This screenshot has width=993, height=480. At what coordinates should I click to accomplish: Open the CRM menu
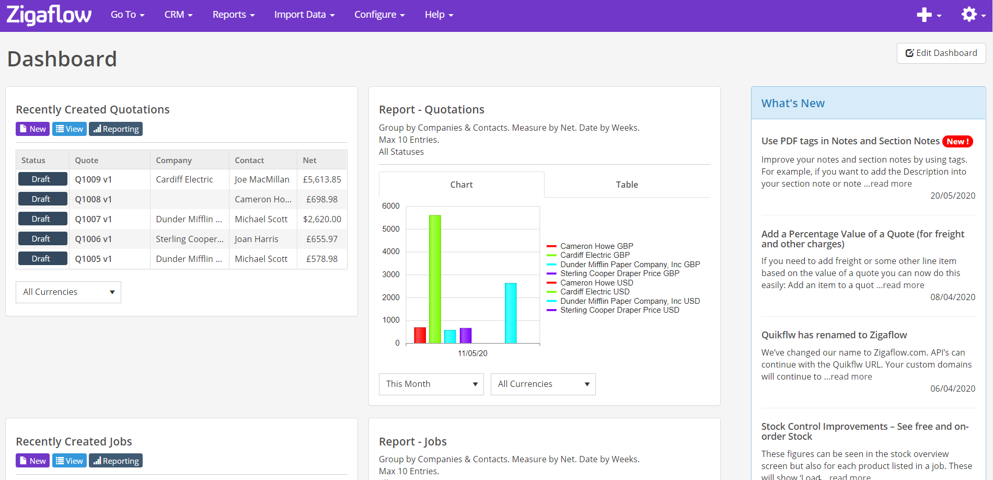point(178,15)
